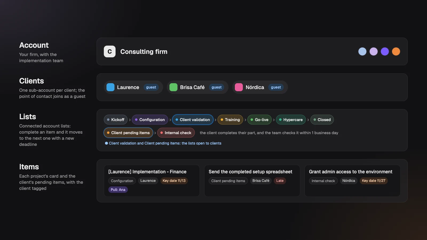427x240 pixels.
Task: Click the Laurence tag on Implementation card
Action: [x=148, y=181]
